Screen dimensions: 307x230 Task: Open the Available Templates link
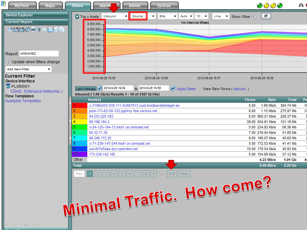point(23,101)
